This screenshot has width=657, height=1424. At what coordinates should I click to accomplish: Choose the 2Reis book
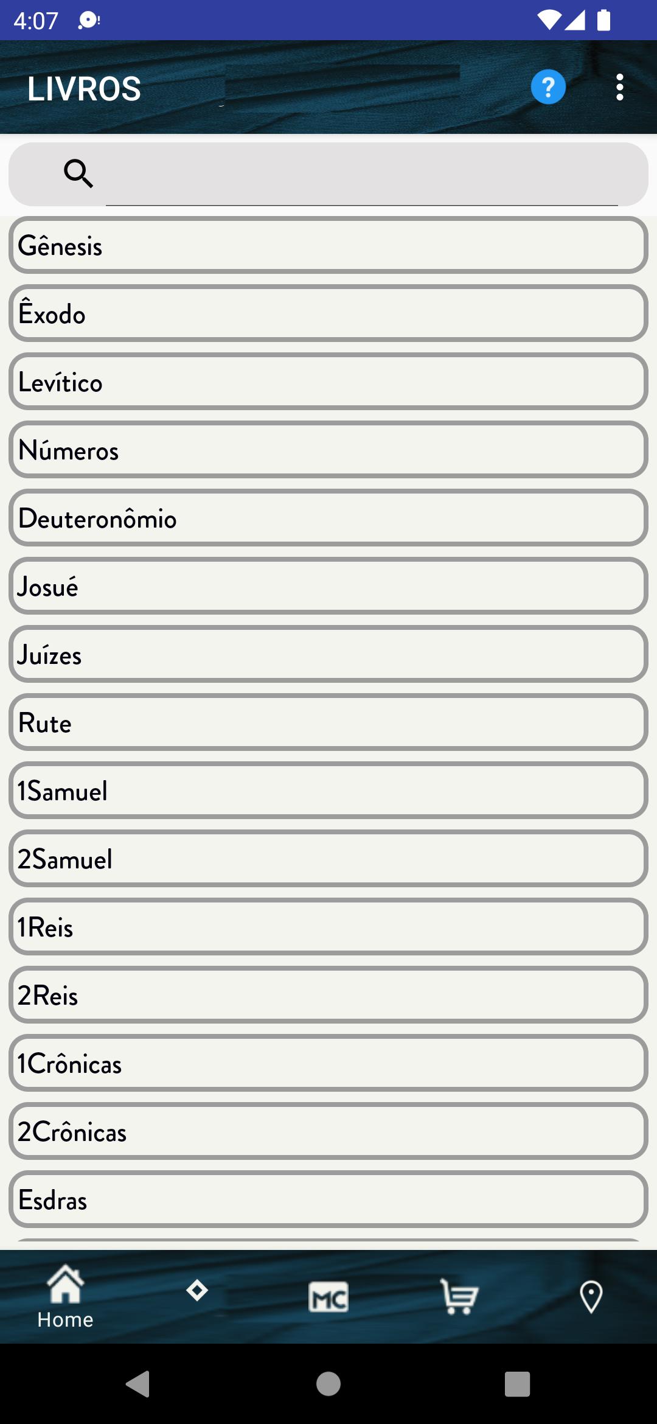[x=328, y=995]
